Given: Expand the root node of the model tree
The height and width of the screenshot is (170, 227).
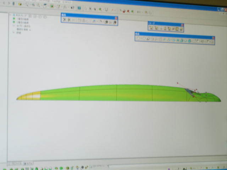Looking at the screenshot, I should 10,15.
